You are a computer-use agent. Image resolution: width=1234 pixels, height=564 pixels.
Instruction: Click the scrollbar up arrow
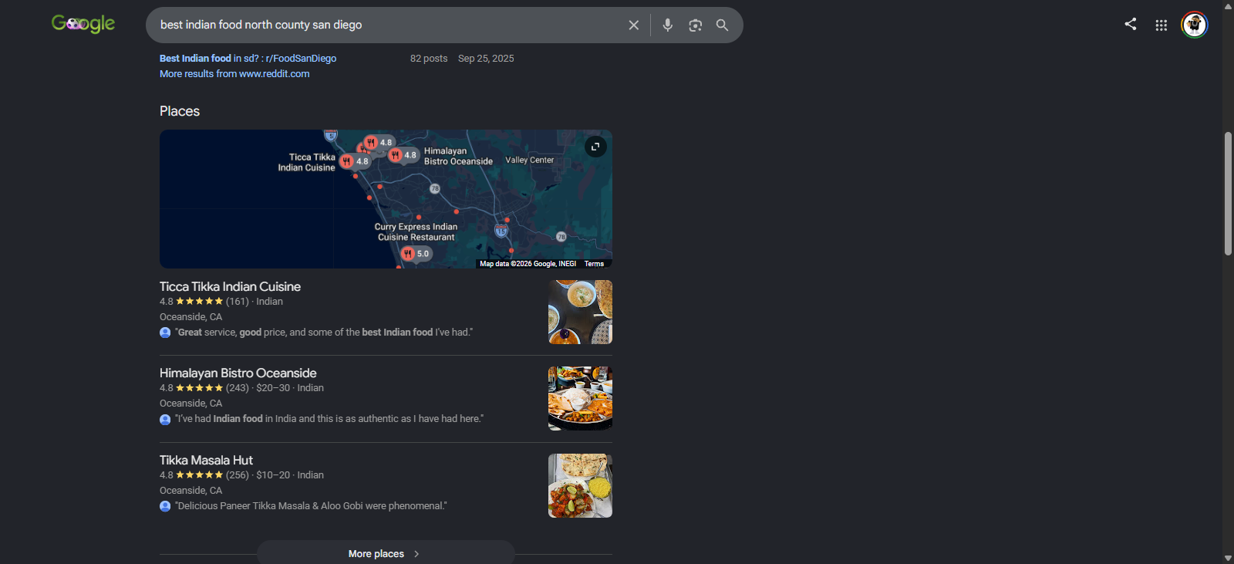click(x=1228, y=6)
